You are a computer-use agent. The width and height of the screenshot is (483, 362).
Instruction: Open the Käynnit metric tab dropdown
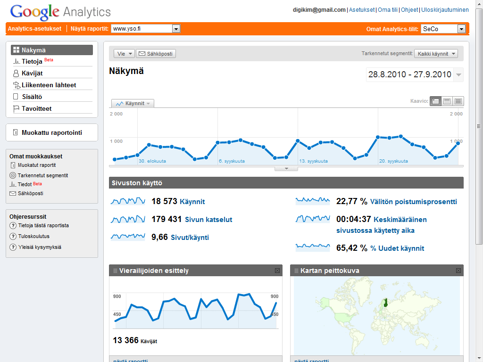click(x=133, y=103)
